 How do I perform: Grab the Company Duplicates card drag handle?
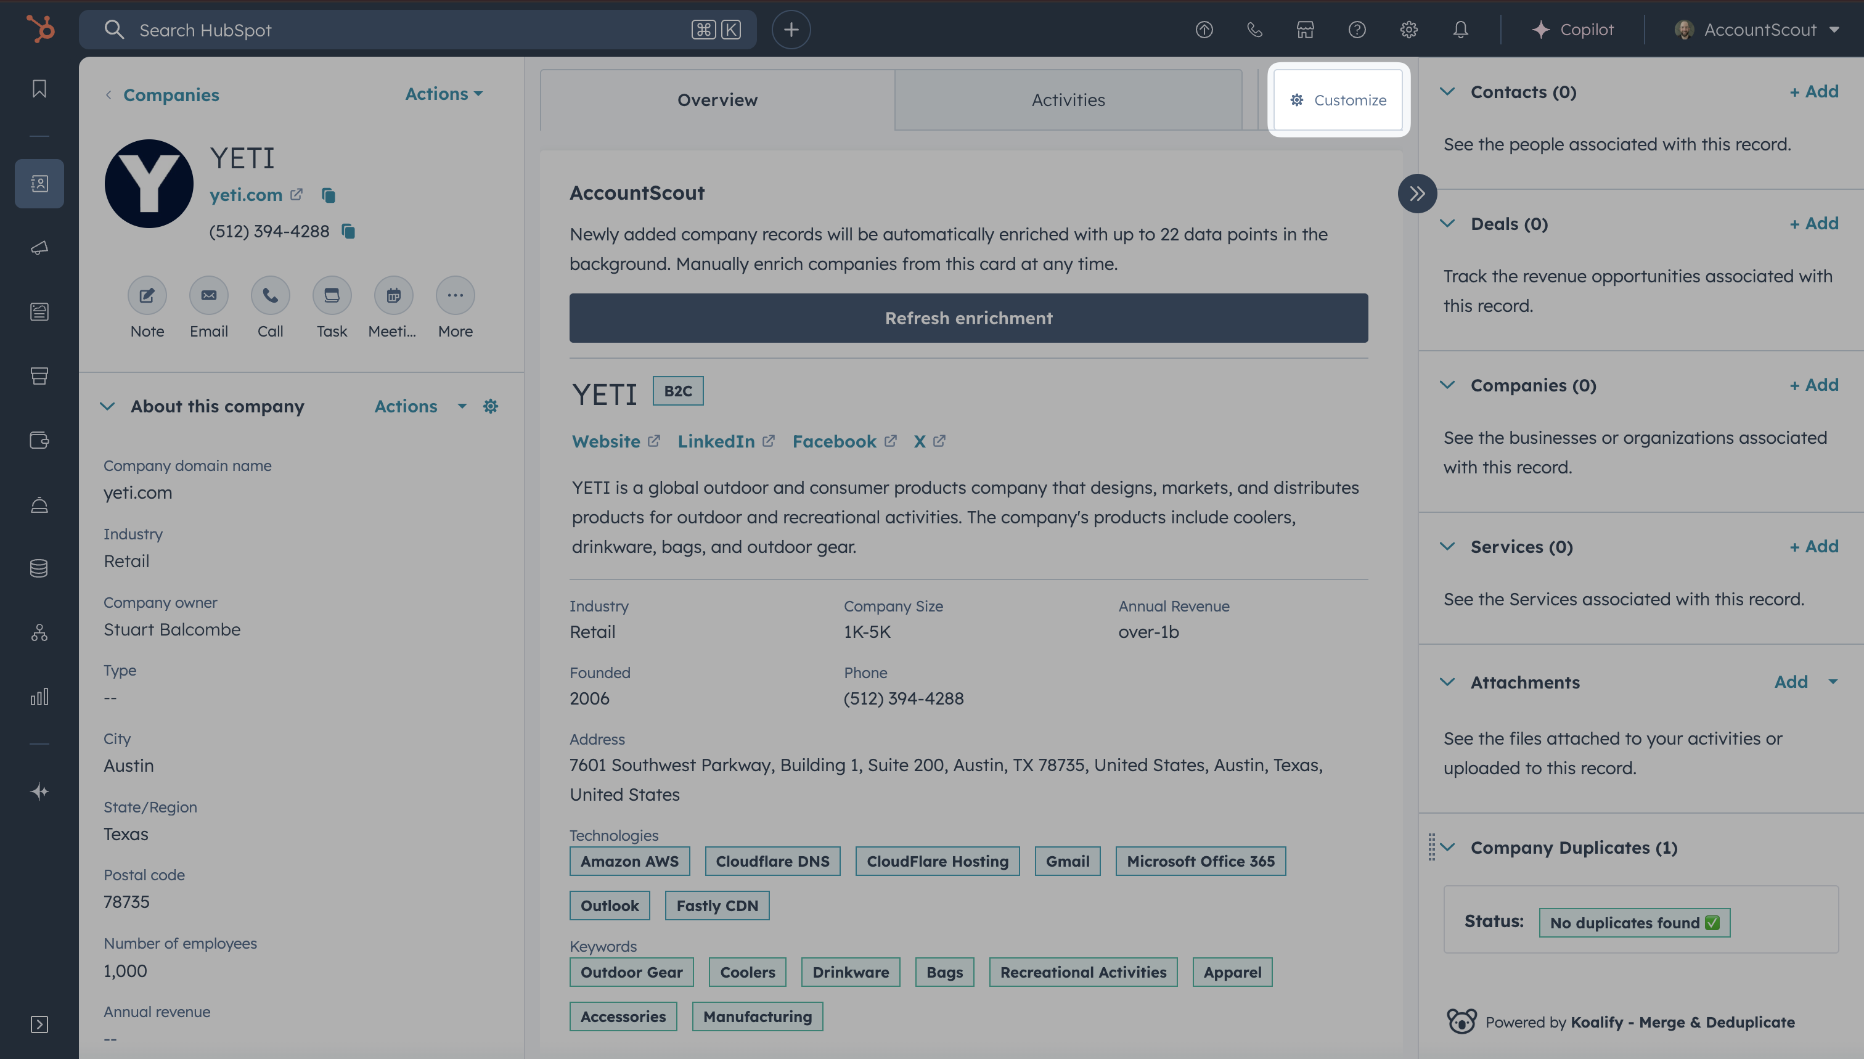[1431, 846]
